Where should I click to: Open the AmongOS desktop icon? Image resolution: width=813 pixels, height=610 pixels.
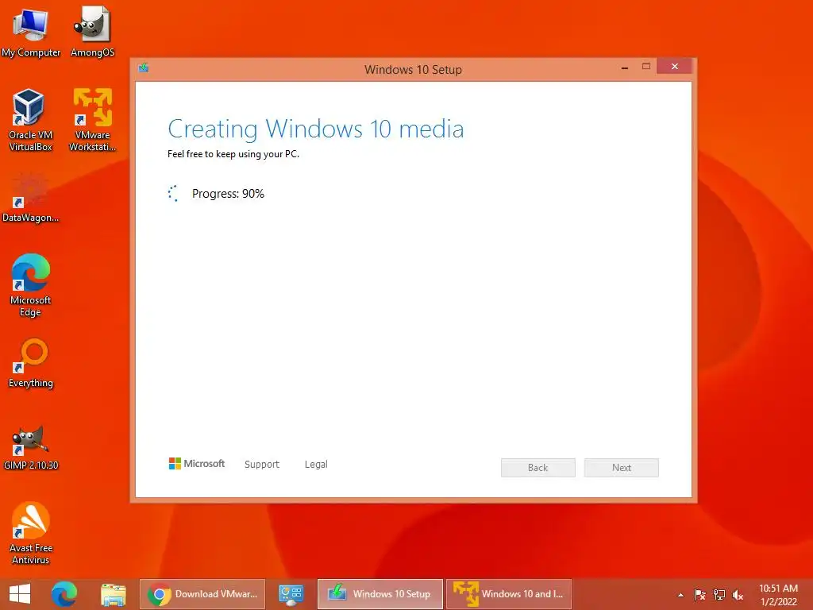click(x=92, y=32)
